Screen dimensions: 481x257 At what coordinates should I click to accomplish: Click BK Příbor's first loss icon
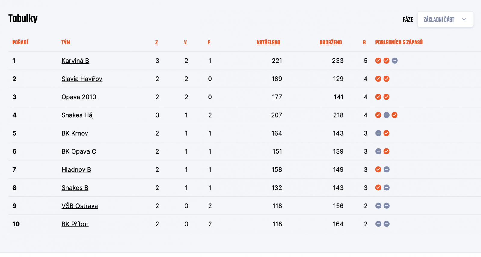(378, 224)
